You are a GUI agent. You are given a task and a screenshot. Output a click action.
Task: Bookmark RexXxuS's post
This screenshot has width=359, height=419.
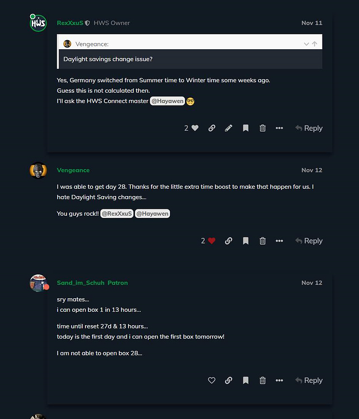click(245, 128)
